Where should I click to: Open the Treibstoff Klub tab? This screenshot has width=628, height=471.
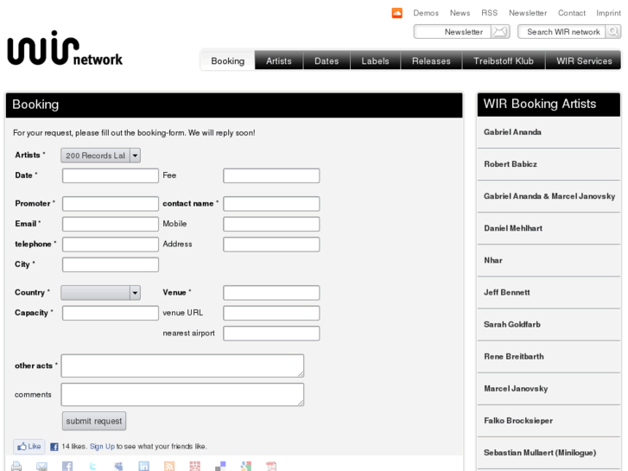[x=504, y=61]
